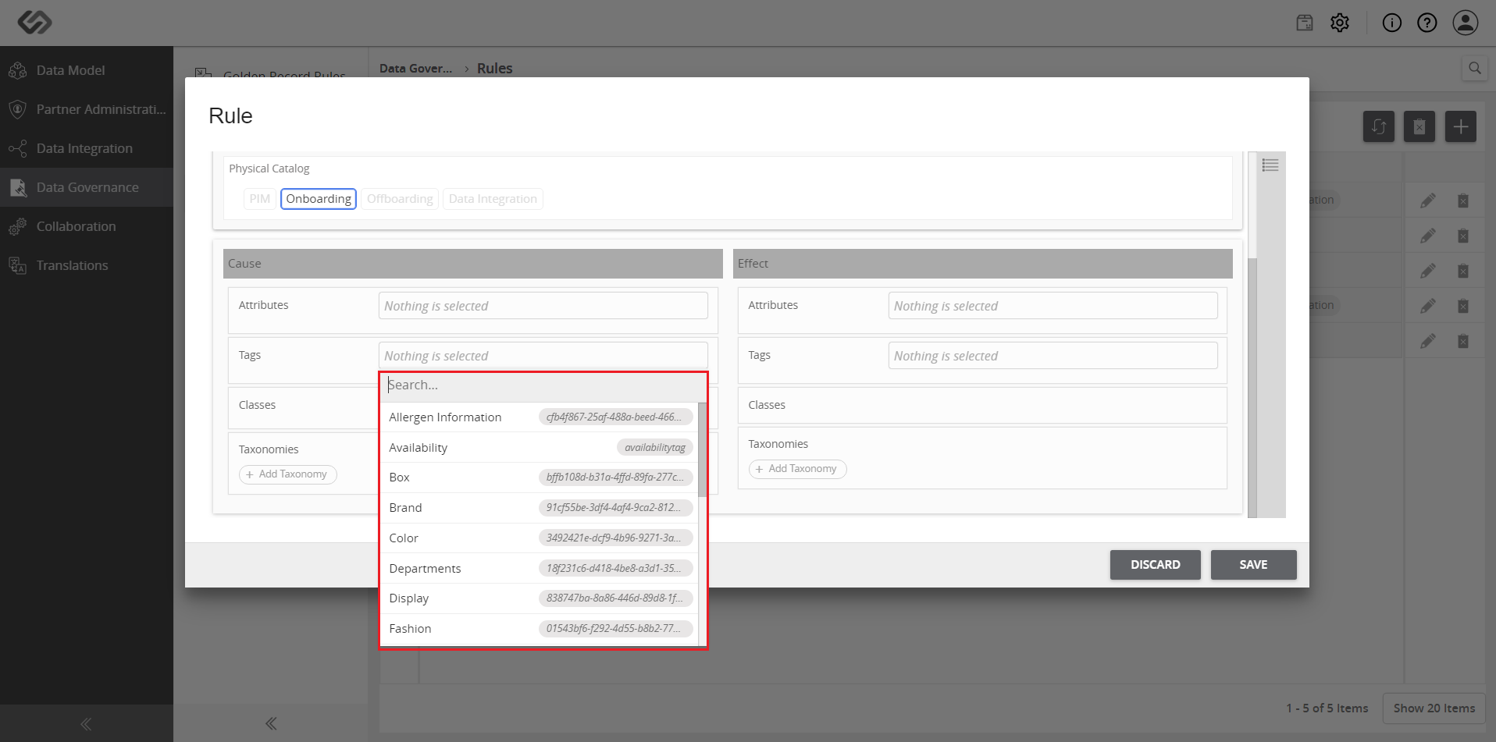Screen dimensions: 1496x742
Task: Click Add Taxonomy under Cause
Action: tap(287, 474)
